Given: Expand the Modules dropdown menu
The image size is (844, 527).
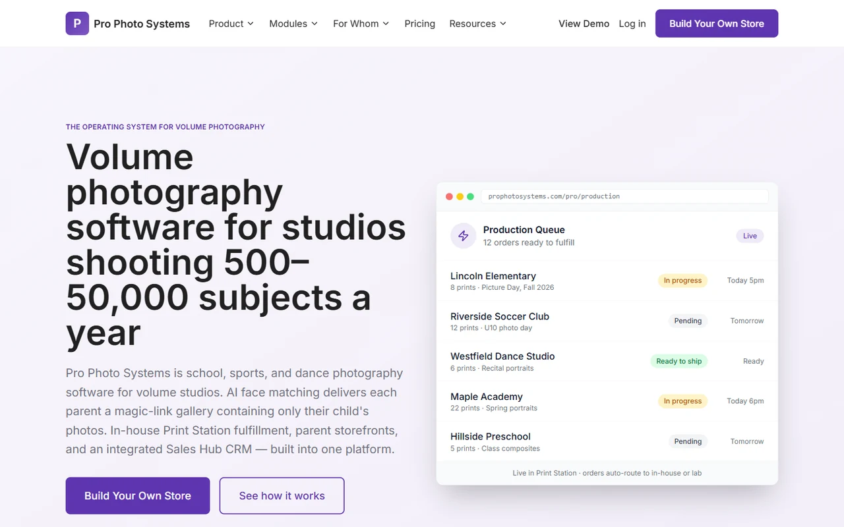Looking at the screenshot, I should [293, 24].
